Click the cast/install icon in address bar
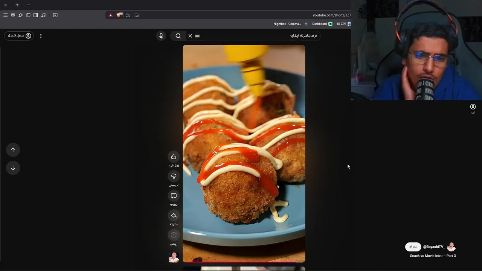Screen dimensions: 482x271 coord(136,15)
